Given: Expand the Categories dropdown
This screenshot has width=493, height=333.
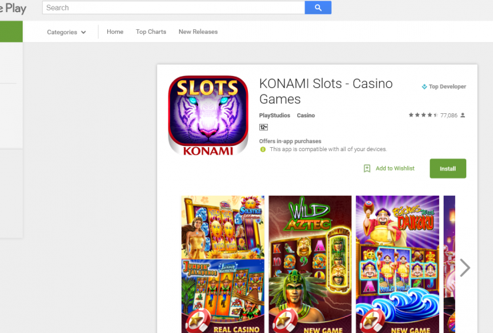Looking at the screenshot, I should click(67, 32).
